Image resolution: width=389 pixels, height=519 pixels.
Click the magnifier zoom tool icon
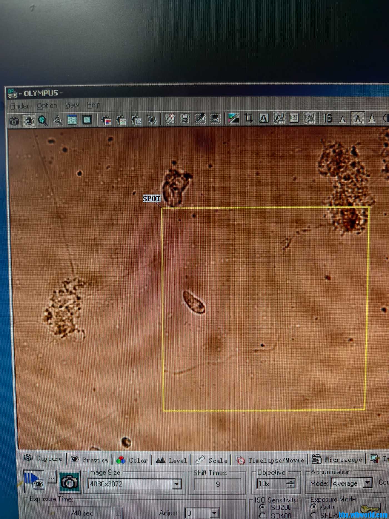pyautogui.click(x=43, y=120)
